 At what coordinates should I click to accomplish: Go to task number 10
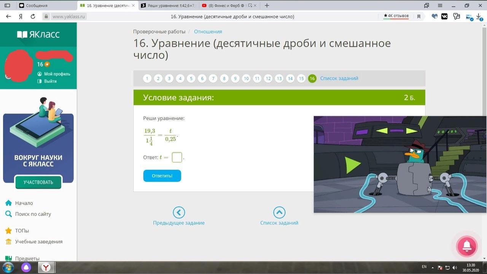[246, 78]
